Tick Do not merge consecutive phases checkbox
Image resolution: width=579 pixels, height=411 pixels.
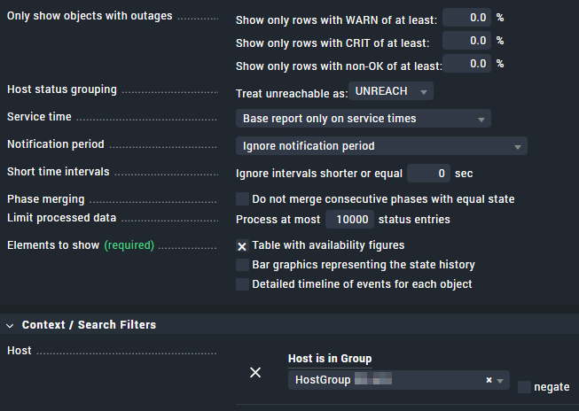242,199
